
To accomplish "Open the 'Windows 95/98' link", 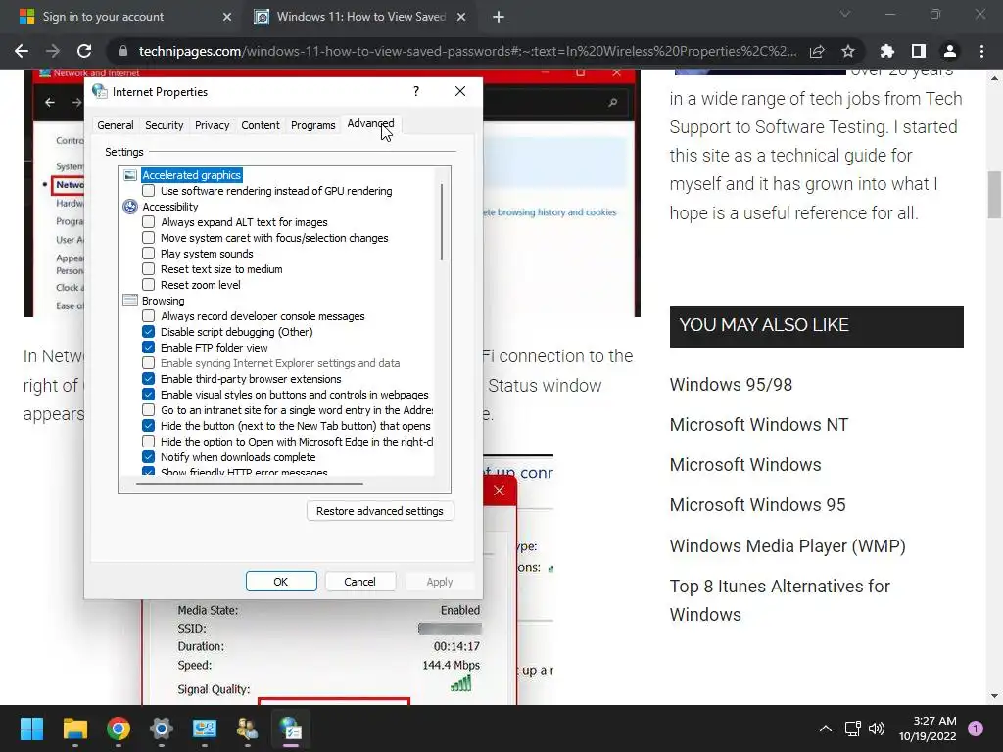I will [731, 384].
